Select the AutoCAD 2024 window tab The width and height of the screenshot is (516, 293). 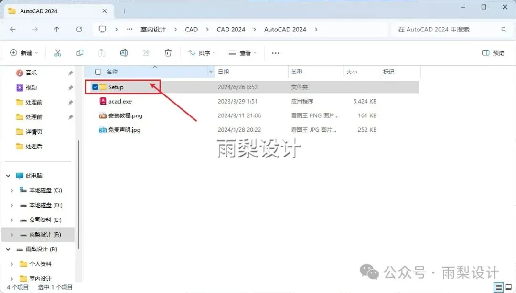click(59, 11)
